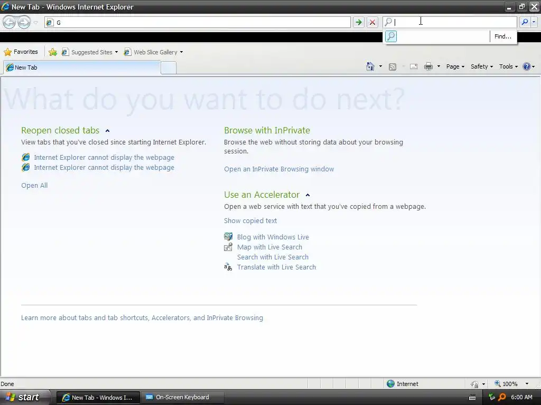Click Blog with Windows Live
Image resolution: width=541 pixels, height=405 pixels.
click(273, 237)
